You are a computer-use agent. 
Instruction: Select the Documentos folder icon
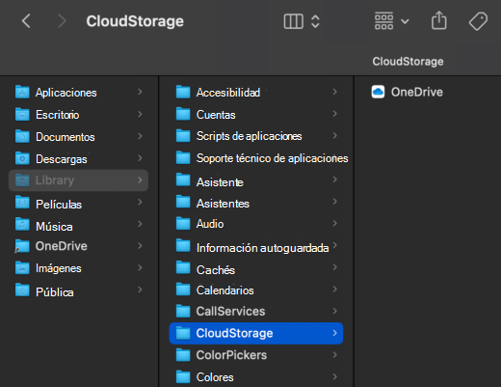[x=22, y=136]
